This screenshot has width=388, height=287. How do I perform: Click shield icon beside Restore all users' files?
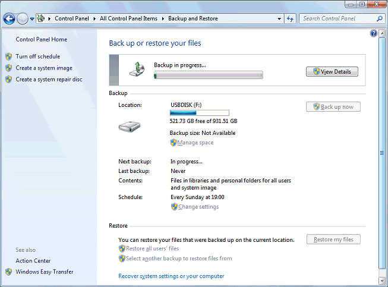click(122, 248)
